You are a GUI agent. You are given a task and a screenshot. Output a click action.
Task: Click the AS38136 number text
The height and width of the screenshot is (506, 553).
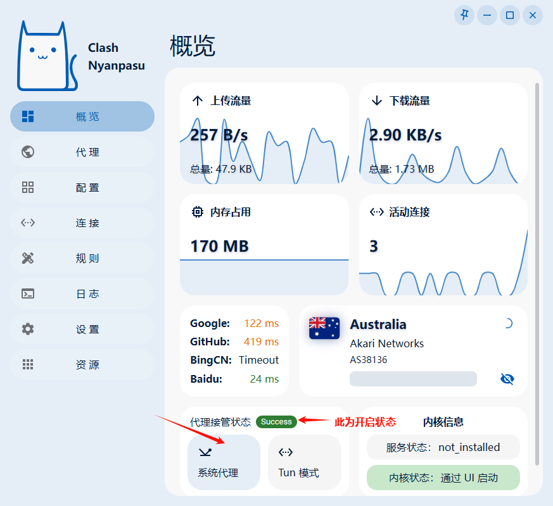pos(369,359)
